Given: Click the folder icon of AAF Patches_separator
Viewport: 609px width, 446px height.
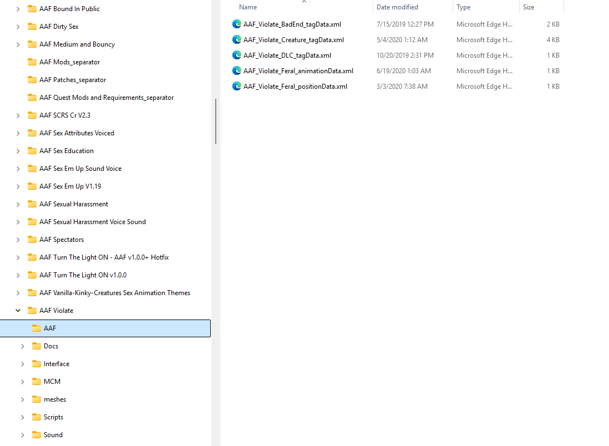Looking at the screenshot, I should point(32,80).
